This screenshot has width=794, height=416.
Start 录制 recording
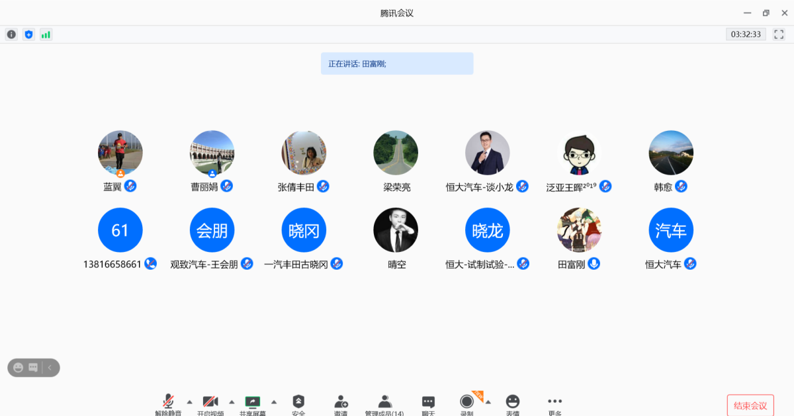[x=467, y=402]
